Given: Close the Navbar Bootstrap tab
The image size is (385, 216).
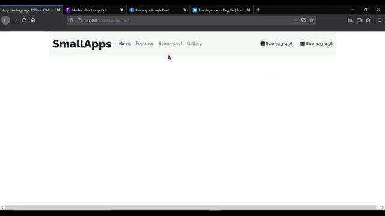Looking at the screenshot, I should pyautogui.click(x=122, y=10).
